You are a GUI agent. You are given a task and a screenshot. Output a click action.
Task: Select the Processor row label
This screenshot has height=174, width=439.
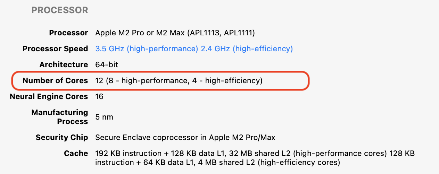pos(68,33)
